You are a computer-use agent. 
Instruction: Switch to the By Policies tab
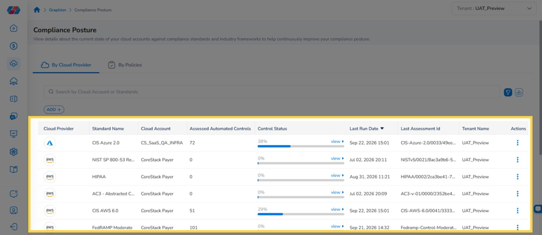(x=125, y=65)
